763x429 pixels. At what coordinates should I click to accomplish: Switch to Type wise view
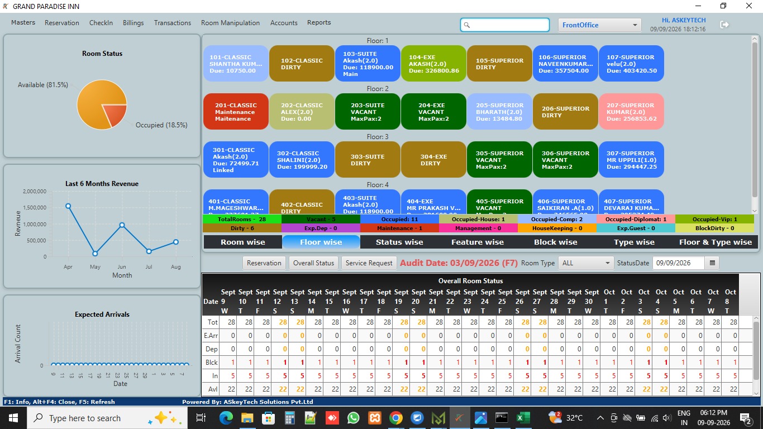coord(634,242)
